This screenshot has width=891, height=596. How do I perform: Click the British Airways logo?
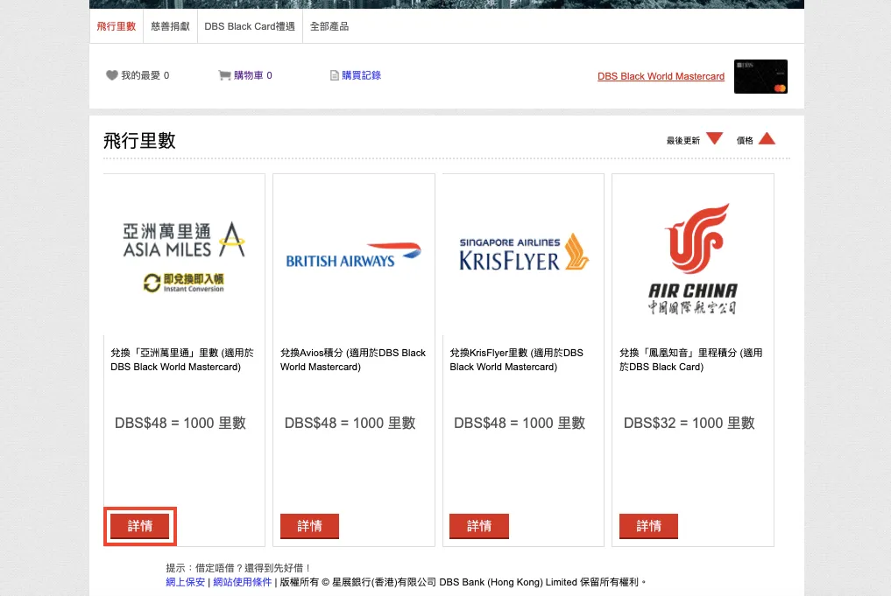tap(353, 255)
